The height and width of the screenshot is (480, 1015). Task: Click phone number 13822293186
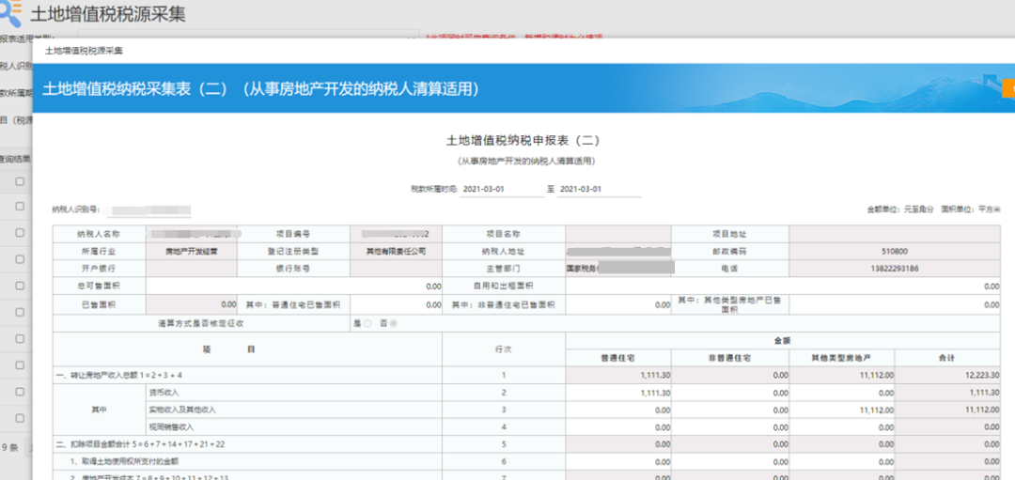(x=894, y=269)
